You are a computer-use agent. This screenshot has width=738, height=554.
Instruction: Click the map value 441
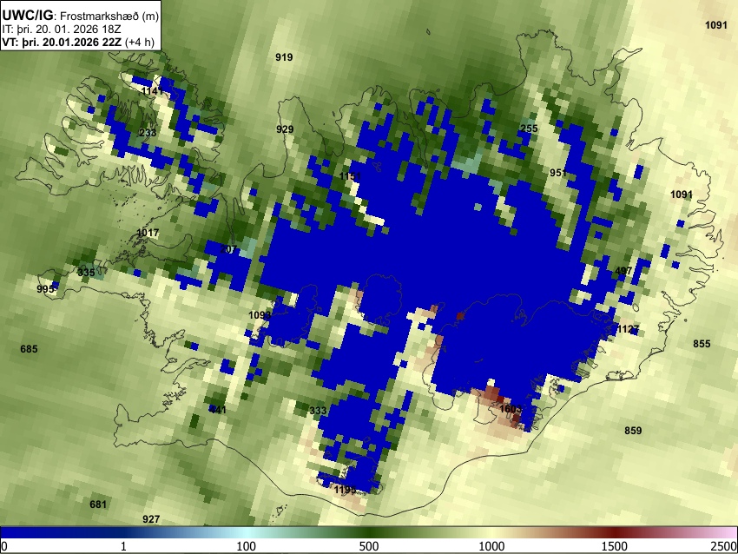click(217, 410)
